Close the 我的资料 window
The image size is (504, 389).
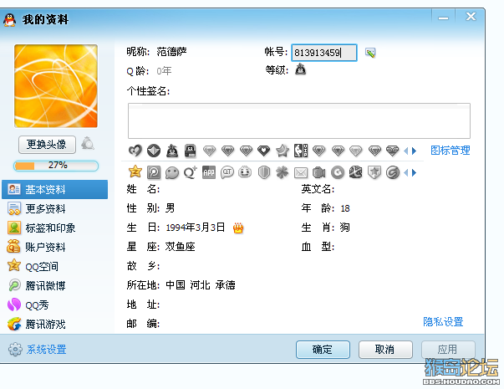(x=471, y=17)
